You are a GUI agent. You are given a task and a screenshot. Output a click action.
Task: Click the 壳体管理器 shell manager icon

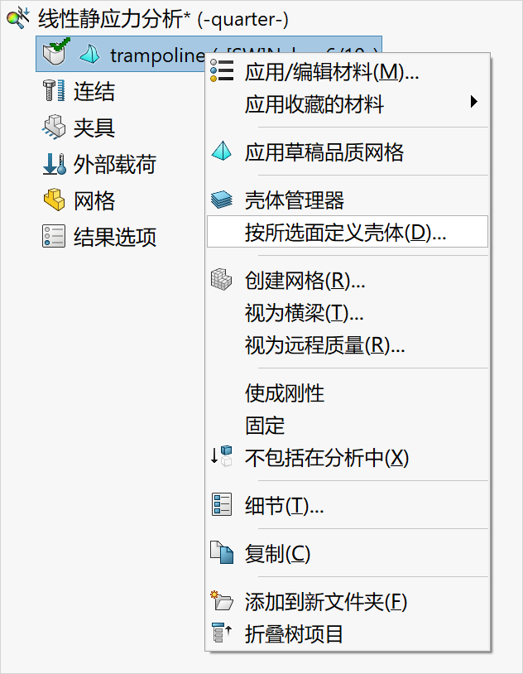tap(222, 200)
